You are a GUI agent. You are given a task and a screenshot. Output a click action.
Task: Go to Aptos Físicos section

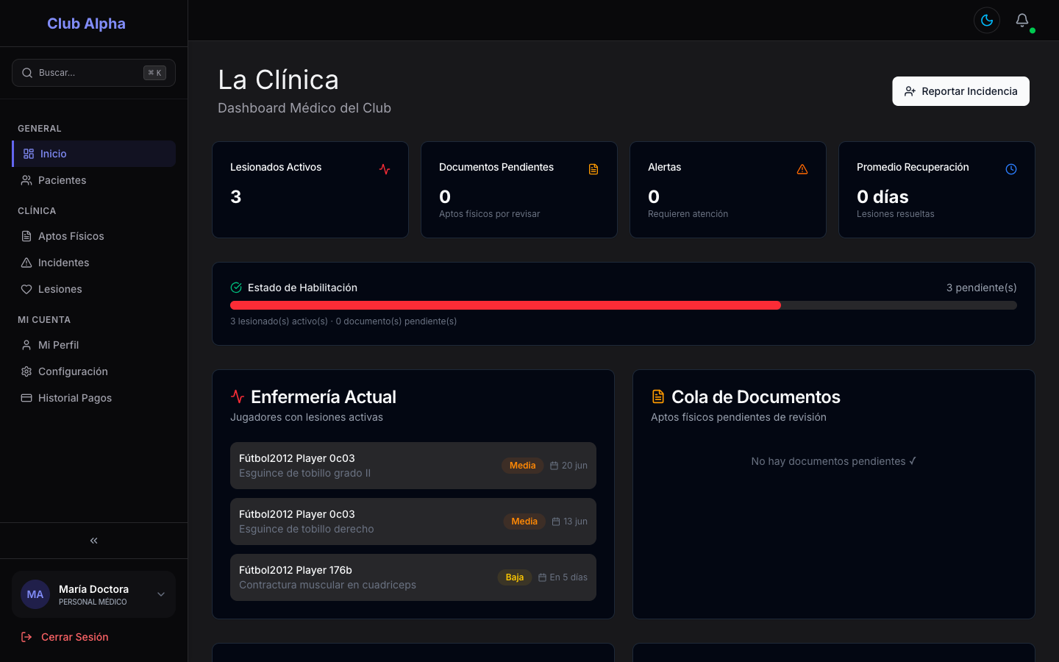click(93, 236)
